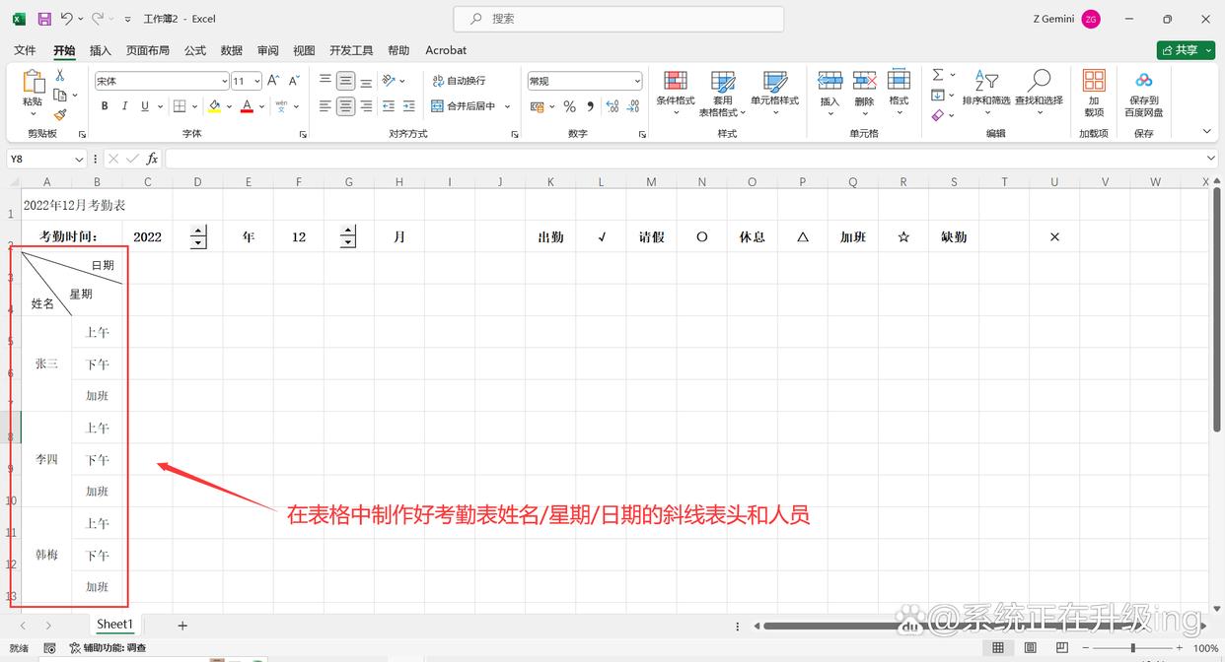The image size is (1225, 662).
Task: Open Cell Styles (单元格样式)
Action: 775,93
